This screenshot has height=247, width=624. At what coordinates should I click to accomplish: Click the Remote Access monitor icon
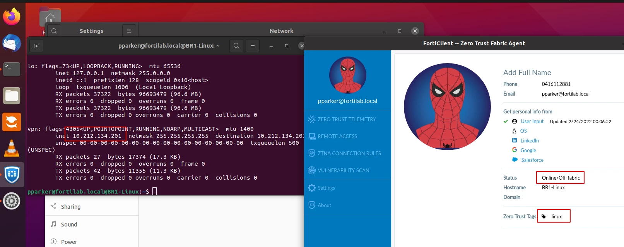click(x=312, y=136)
